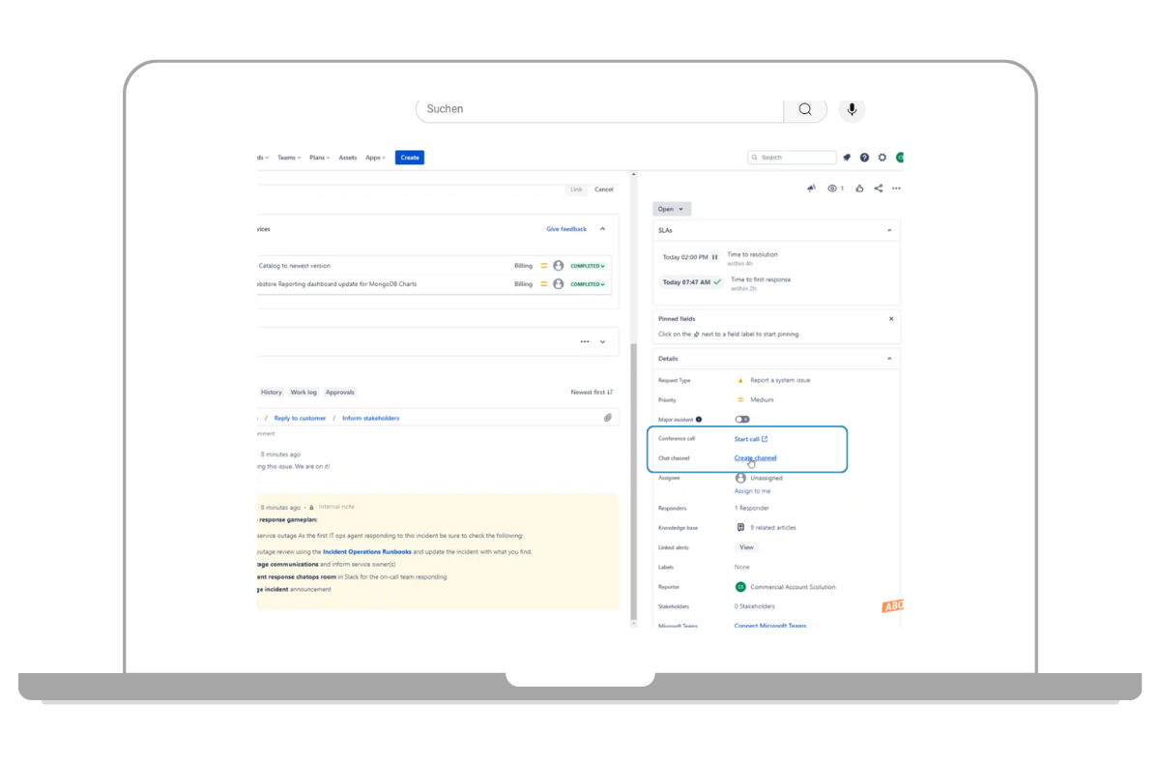Click the View linked alerts button
The height and width of the screenshot is (764, 1160).
point(746,547)
